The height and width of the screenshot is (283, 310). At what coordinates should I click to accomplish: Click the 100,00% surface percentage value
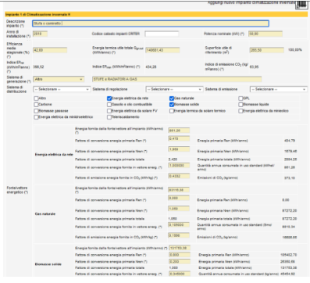tap(295, 50)
